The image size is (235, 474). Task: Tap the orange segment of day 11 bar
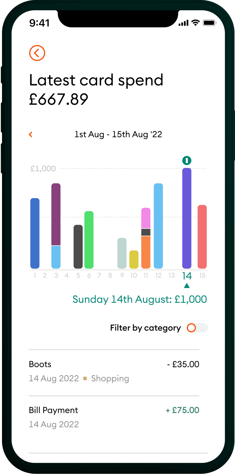coord(146,252)
